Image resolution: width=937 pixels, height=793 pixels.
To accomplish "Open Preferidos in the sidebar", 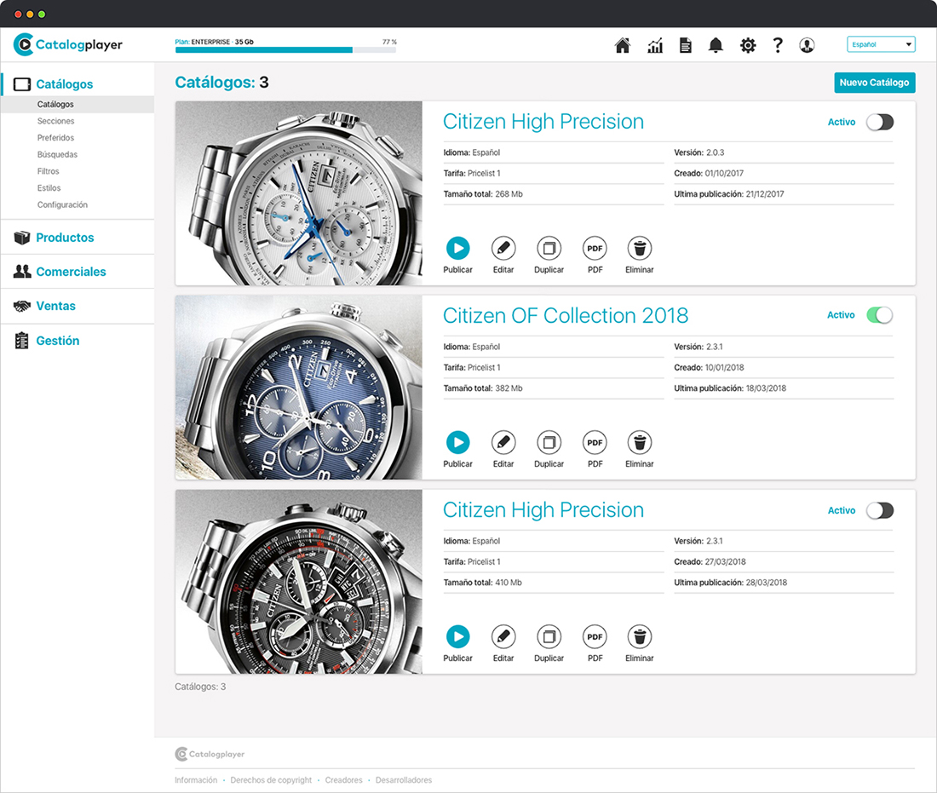I will (x=55, y=137).
